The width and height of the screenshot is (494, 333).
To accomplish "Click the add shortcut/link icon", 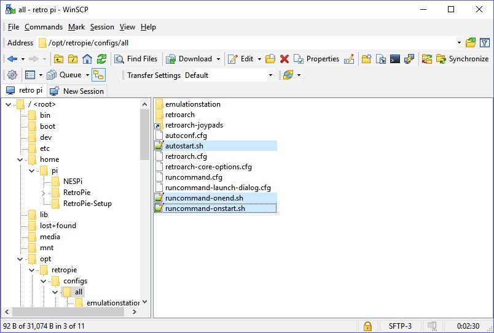I will tap(380, 59).
